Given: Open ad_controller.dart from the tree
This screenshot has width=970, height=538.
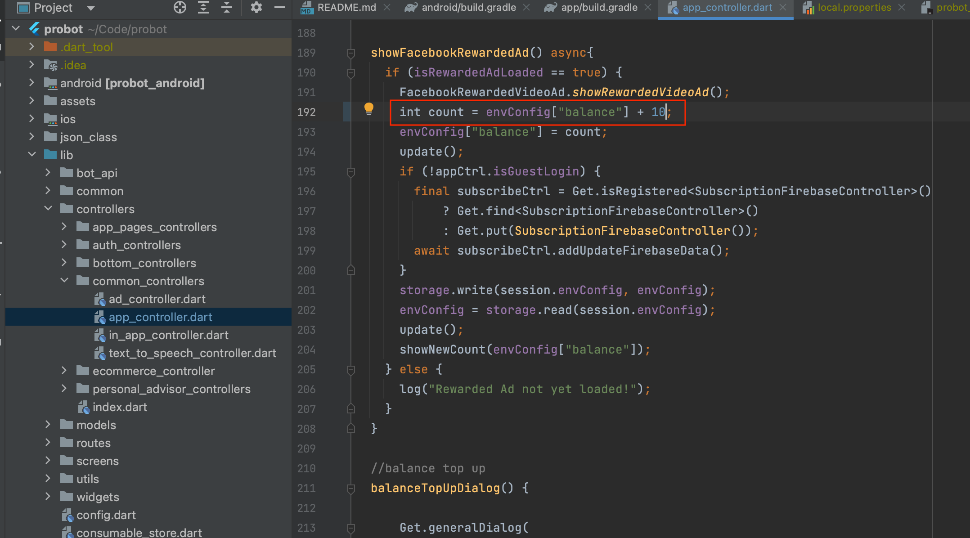Looking at the screenshot, I should tap(157, 299).
